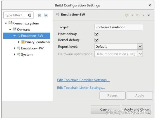
Task: Click the Cancel button
Action: coord(105,109)
